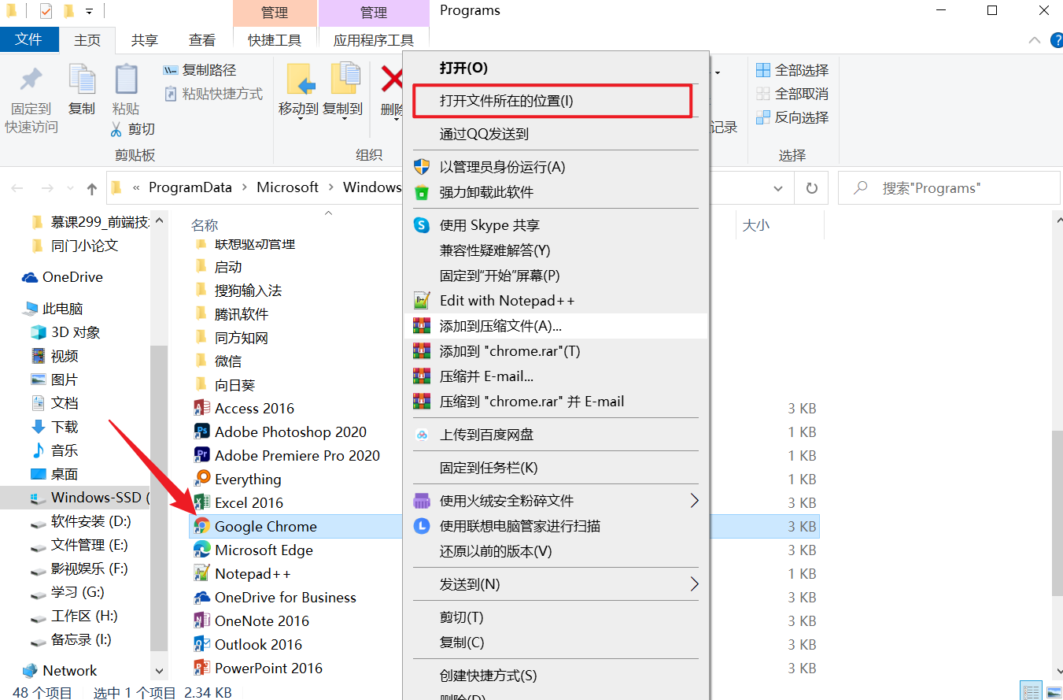Choose Run as administrator (以管理员身份运行)

pos(556,167)
